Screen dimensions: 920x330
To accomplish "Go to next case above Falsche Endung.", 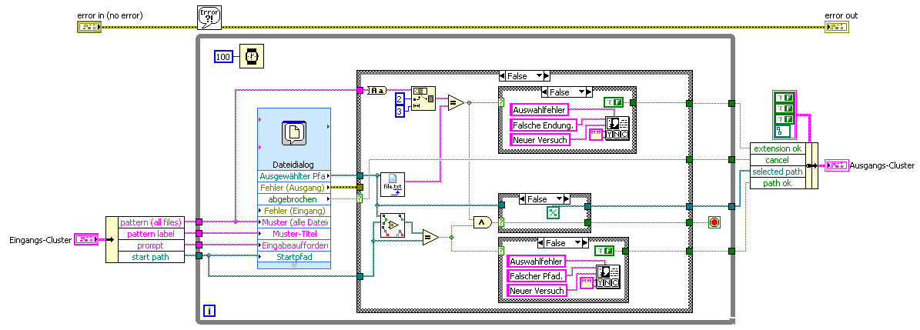I will (x=590, y=92).
